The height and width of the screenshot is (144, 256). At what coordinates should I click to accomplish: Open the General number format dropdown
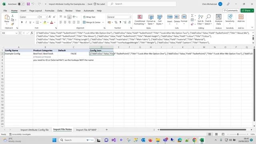coord(130,17)
